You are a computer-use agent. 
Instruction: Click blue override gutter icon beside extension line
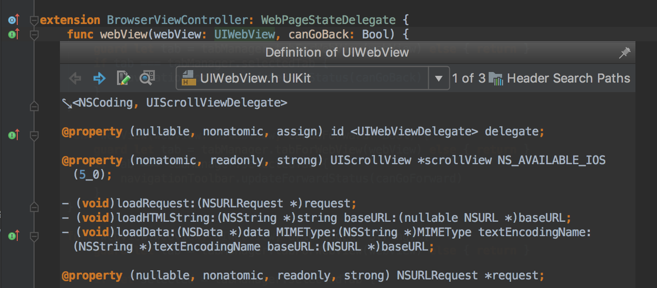[13, 20]
